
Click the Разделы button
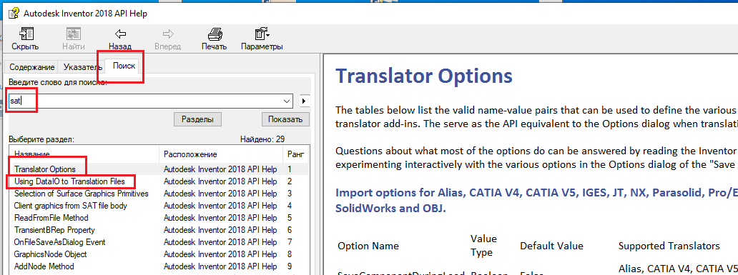point(197,119)
